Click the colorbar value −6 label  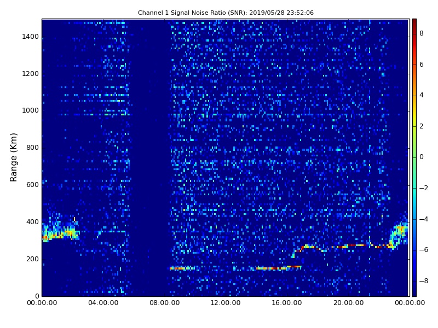tap(424, 250)
